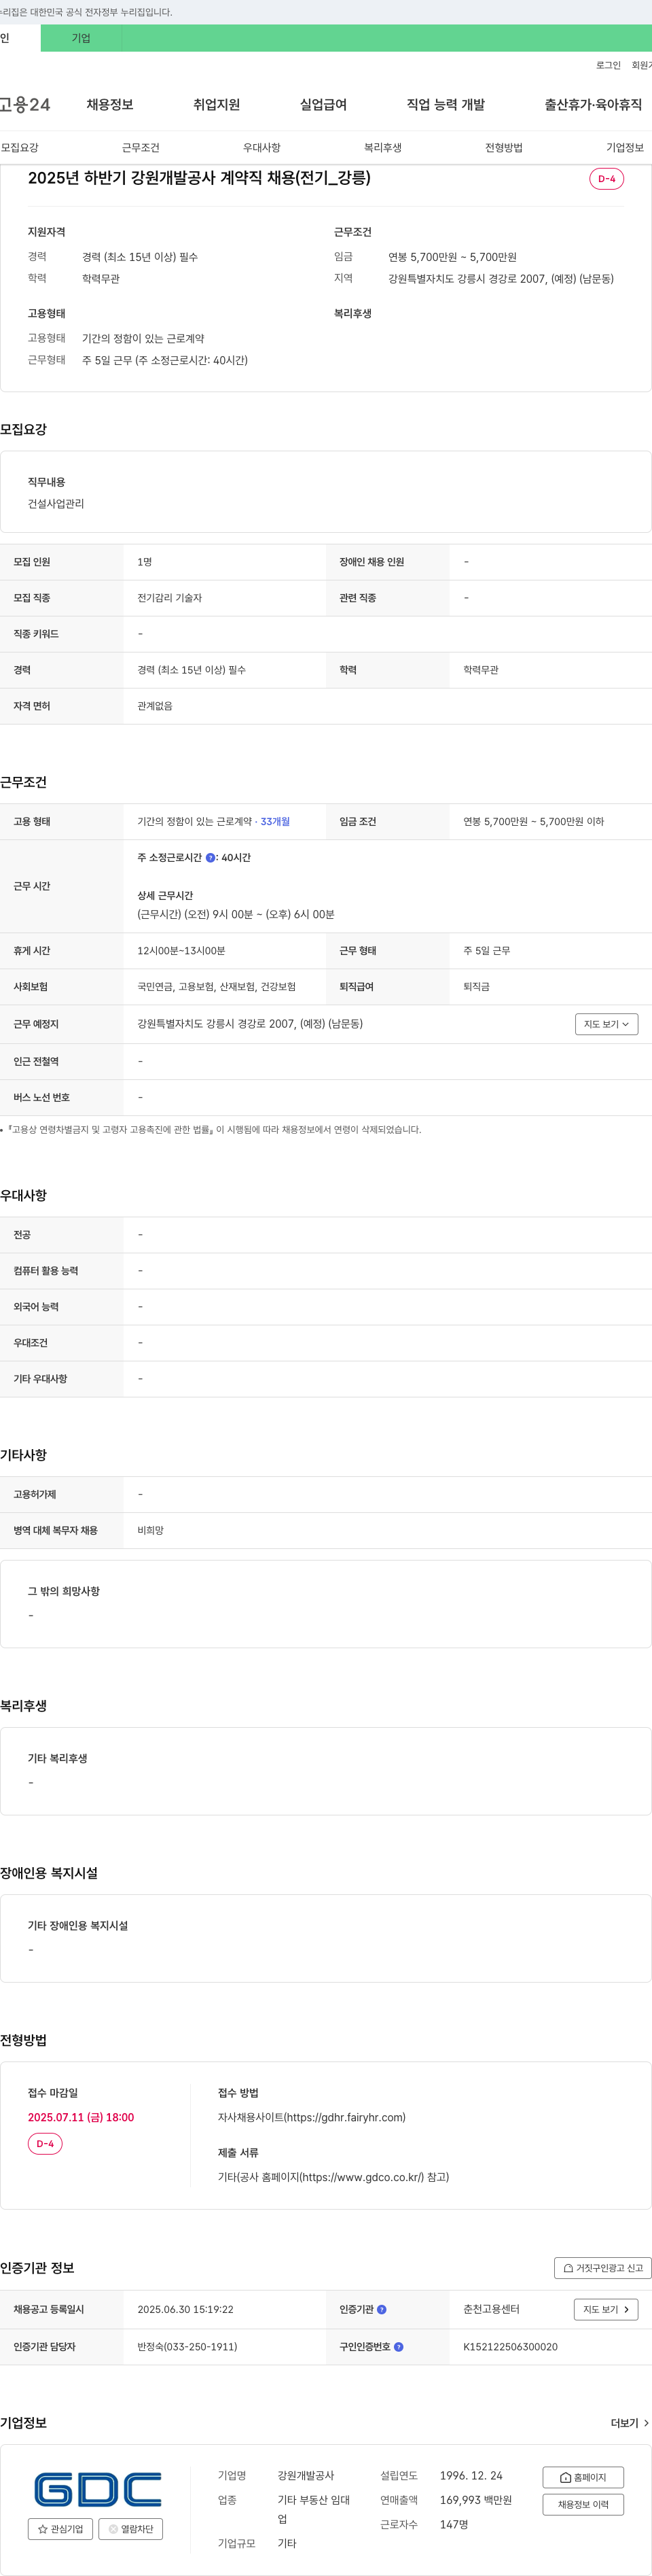Open the company 홈페이지 button

[583, 2477]
